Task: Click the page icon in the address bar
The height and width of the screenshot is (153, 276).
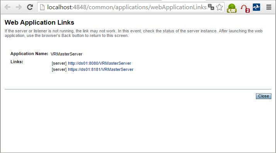Action: [42, 7]
